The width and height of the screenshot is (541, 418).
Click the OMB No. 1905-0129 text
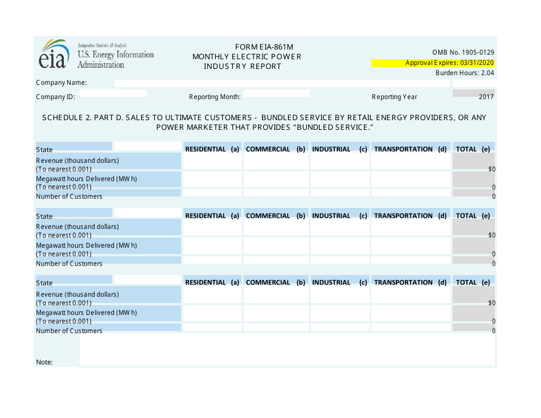coord(463,52)
